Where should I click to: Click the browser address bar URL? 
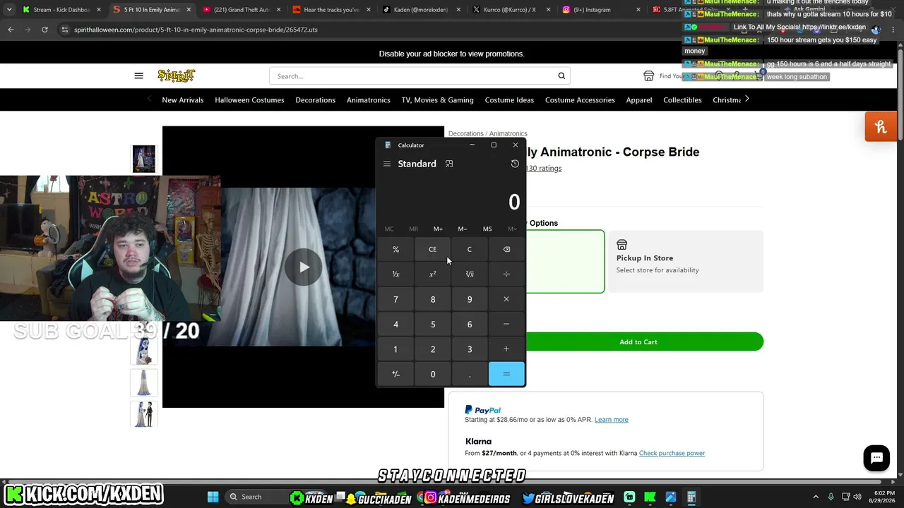click(x=196, y=30)
